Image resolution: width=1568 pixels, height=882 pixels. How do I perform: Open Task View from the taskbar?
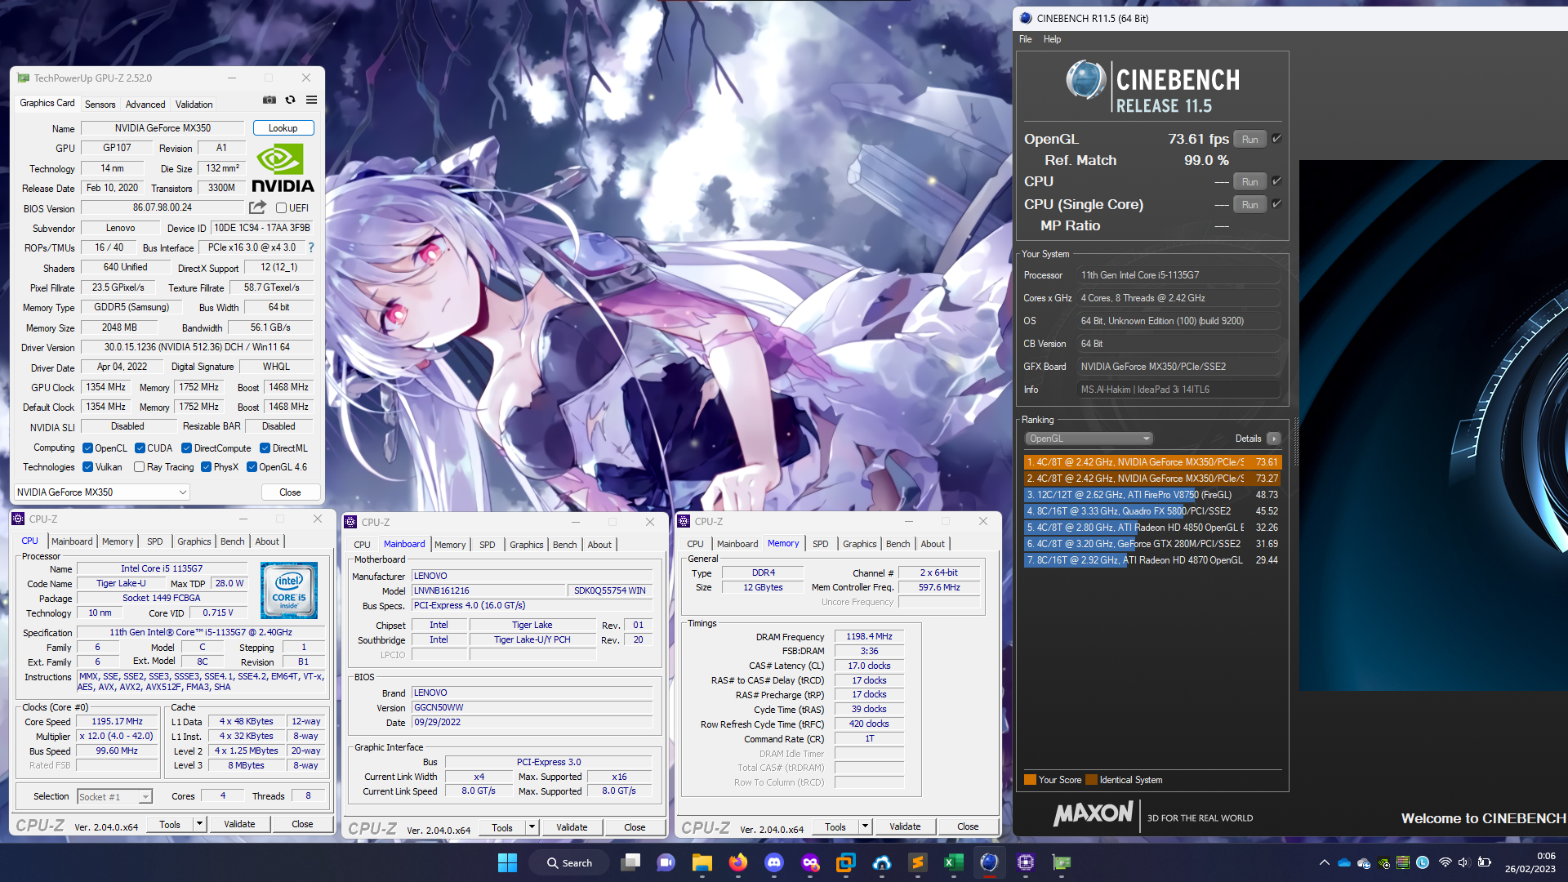click(630, 862)
